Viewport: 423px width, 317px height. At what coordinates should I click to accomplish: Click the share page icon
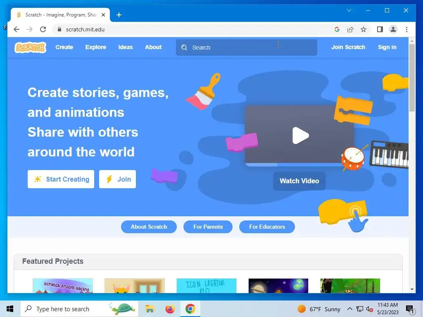(x=350, y=29)
